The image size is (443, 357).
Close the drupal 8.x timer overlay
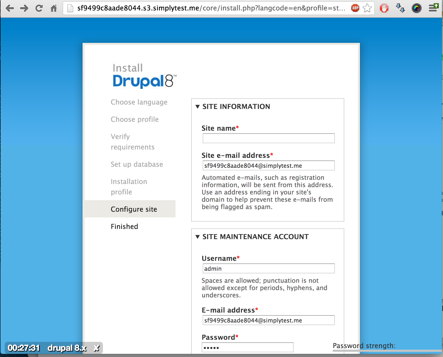96,348
